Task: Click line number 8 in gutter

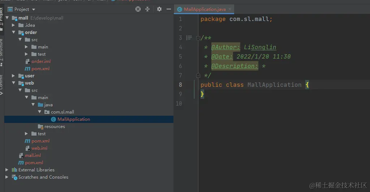Action: point(180,85)
